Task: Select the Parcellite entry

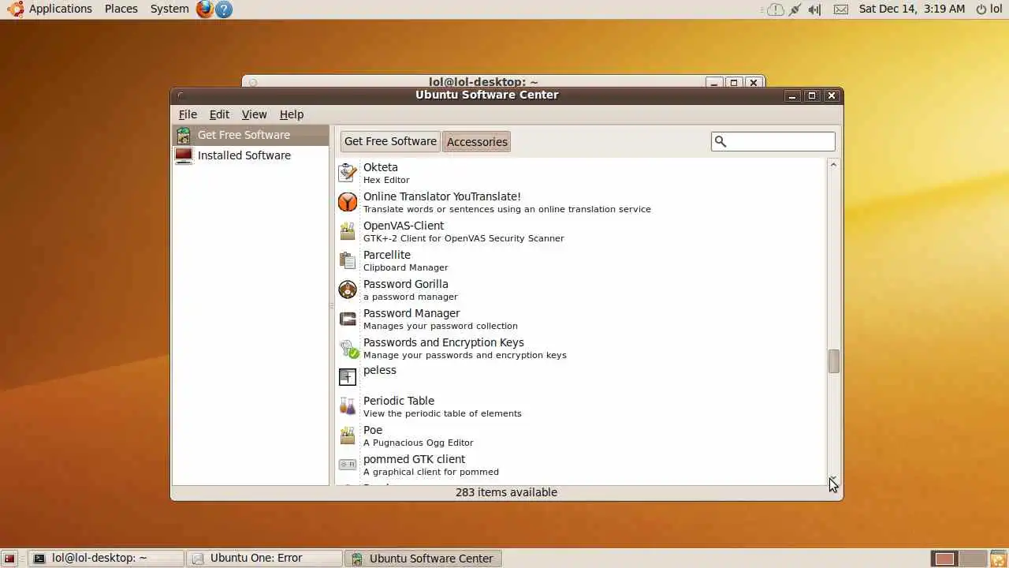Action: 580,260
